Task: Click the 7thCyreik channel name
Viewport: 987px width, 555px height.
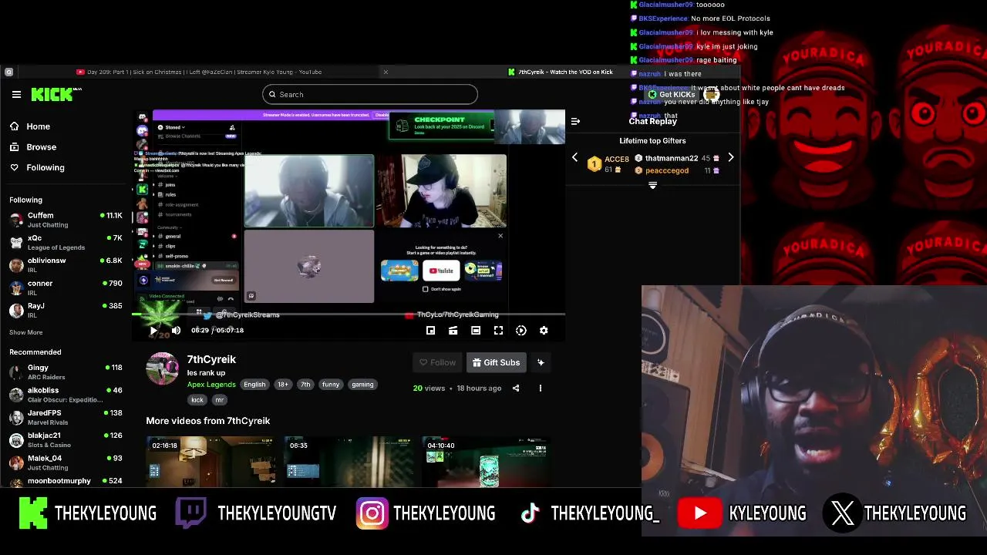Action: [x=211, y=359]
